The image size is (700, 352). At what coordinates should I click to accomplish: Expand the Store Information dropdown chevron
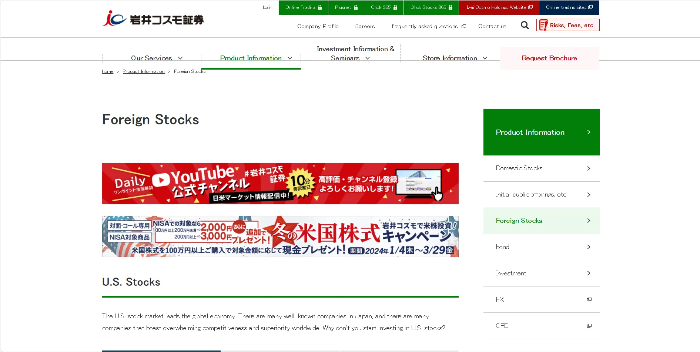(485, 58)
